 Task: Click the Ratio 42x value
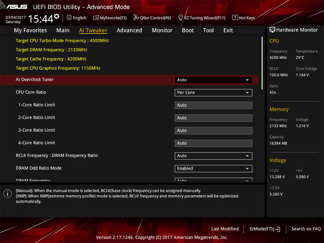point(273,92)
